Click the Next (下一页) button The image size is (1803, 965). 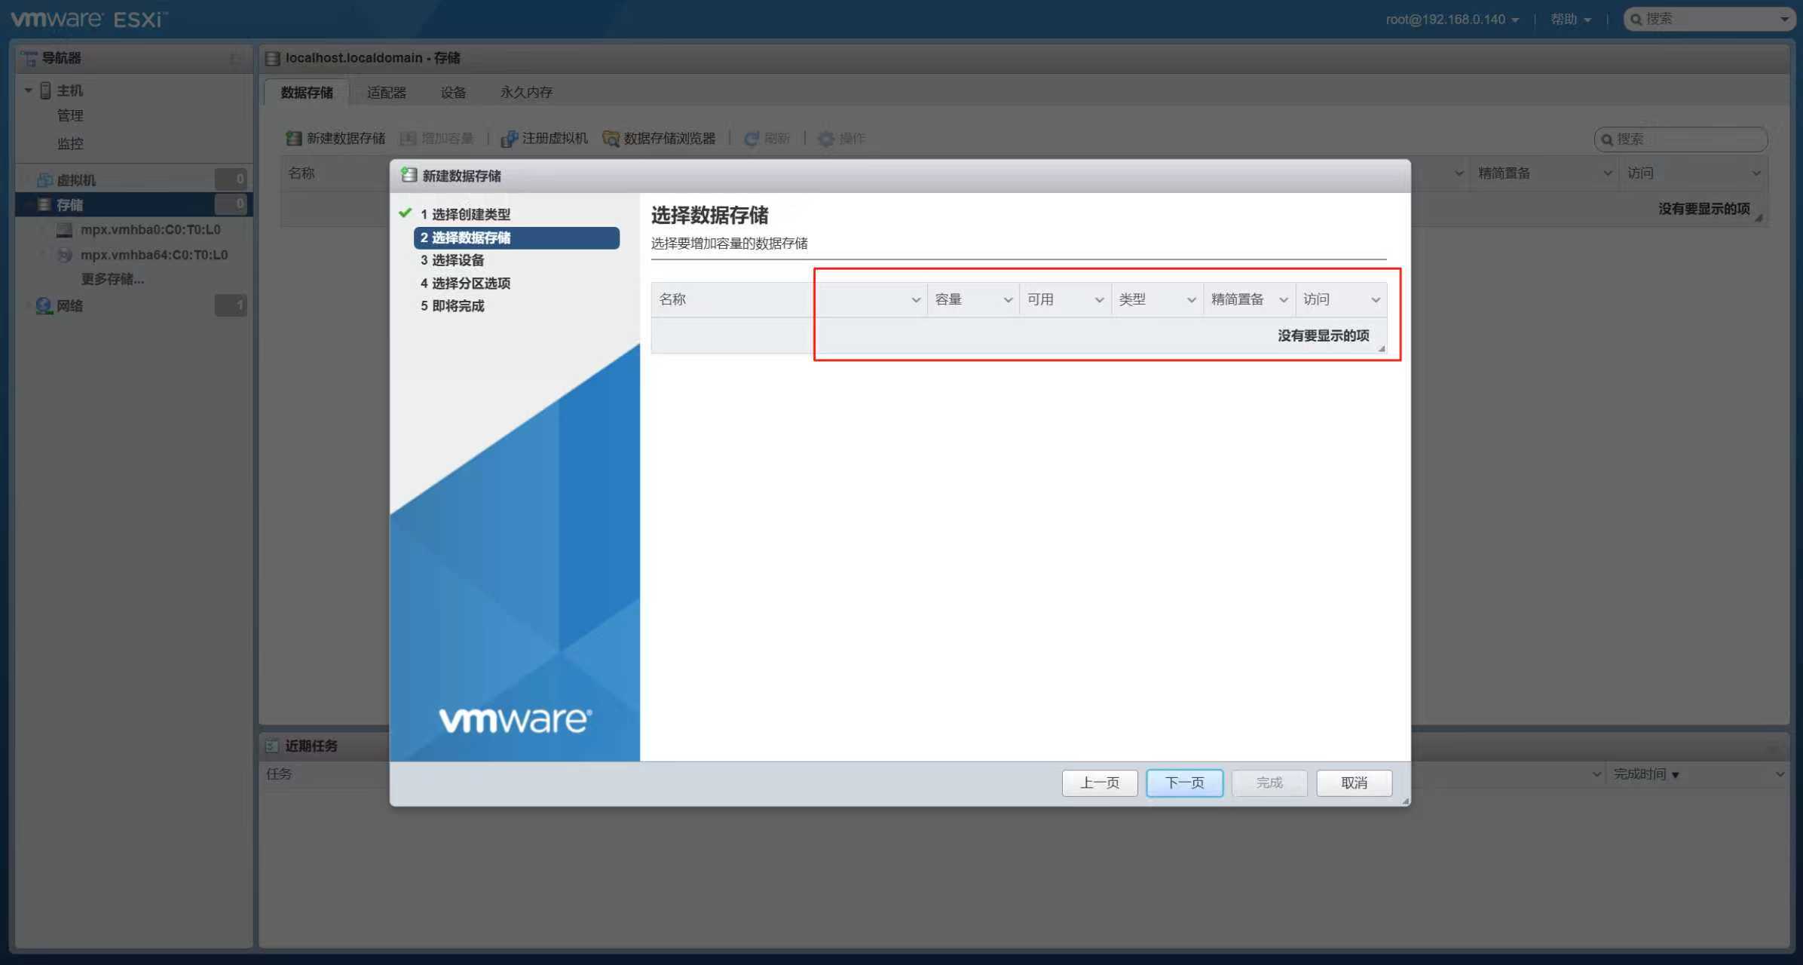[1184, 783]
